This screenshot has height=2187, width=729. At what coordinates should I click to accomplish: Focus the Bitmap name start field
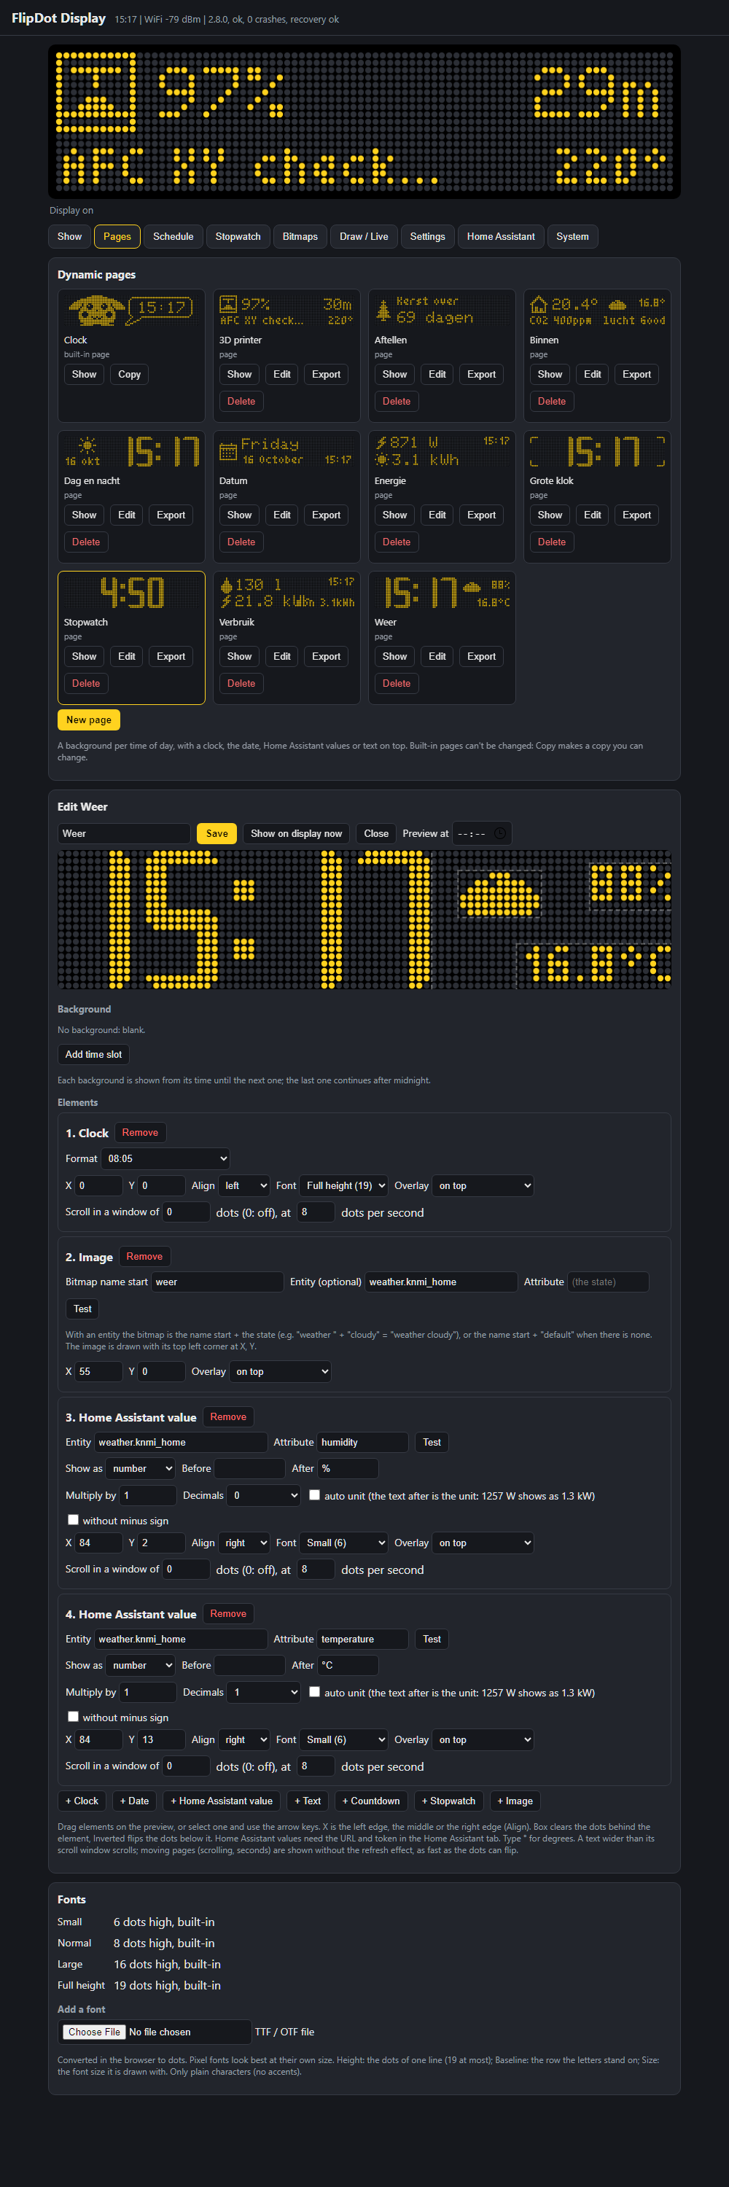[217, 1282]
